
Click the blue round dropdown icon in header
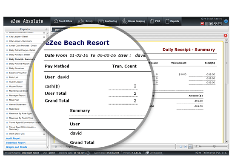tap(226, 21)
